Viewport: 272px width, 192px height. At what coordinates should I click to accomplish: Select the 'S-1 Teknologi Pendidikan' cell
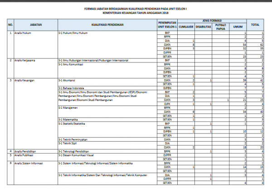click(107, 151)
